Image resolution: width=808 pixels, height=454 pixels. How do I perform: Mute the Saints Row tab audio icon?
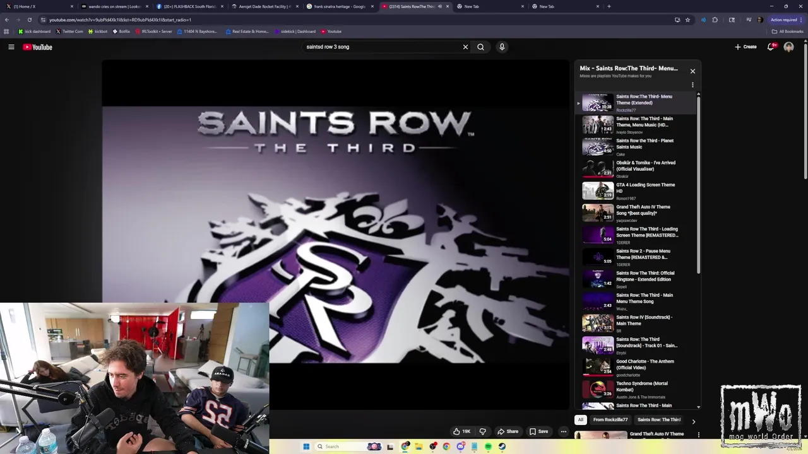(x=440, y=6)
